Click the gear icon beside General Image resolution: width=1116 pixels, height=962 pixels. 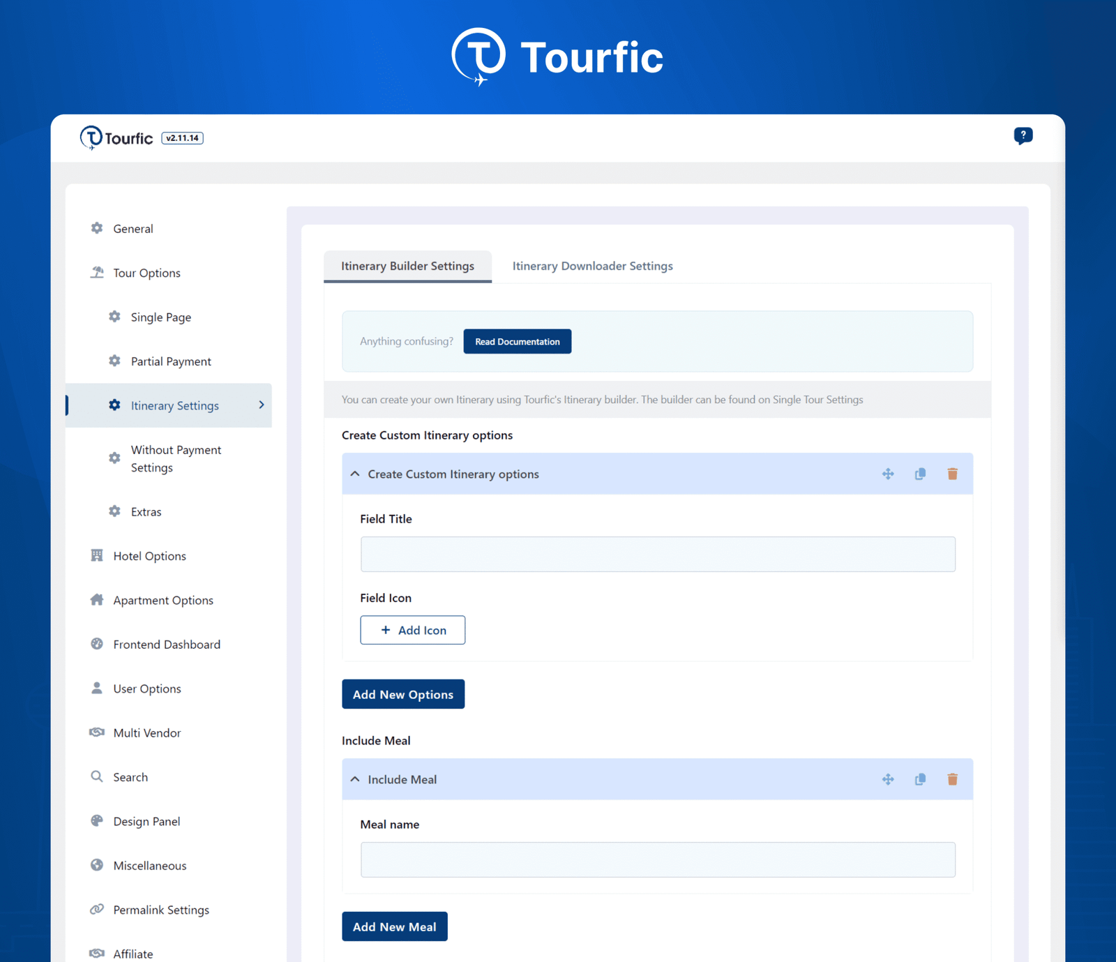point(97,228)
